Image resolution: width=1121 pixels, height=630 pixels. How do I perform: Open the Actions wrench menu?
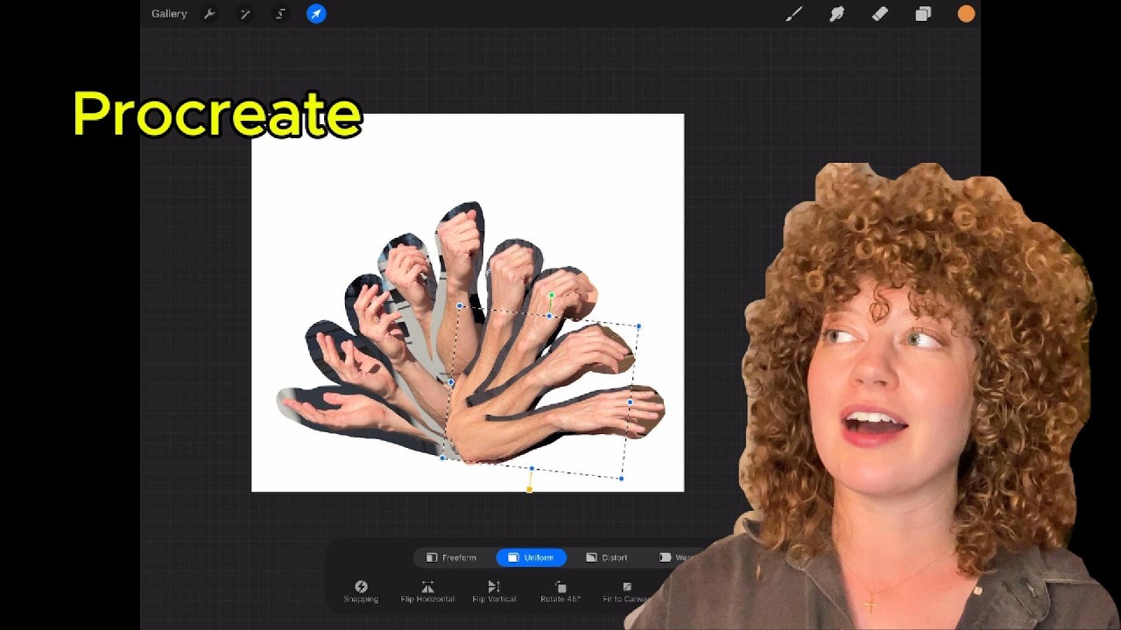coord(209,14)
